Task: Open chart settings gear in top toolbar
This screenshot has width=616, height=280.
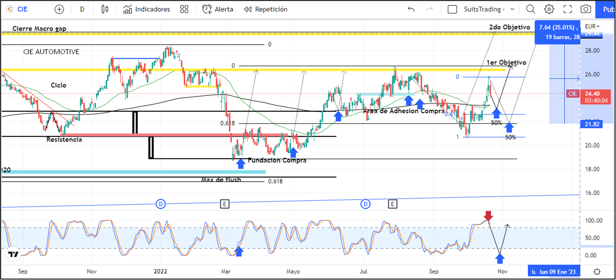Action: [x=549, y=9]
